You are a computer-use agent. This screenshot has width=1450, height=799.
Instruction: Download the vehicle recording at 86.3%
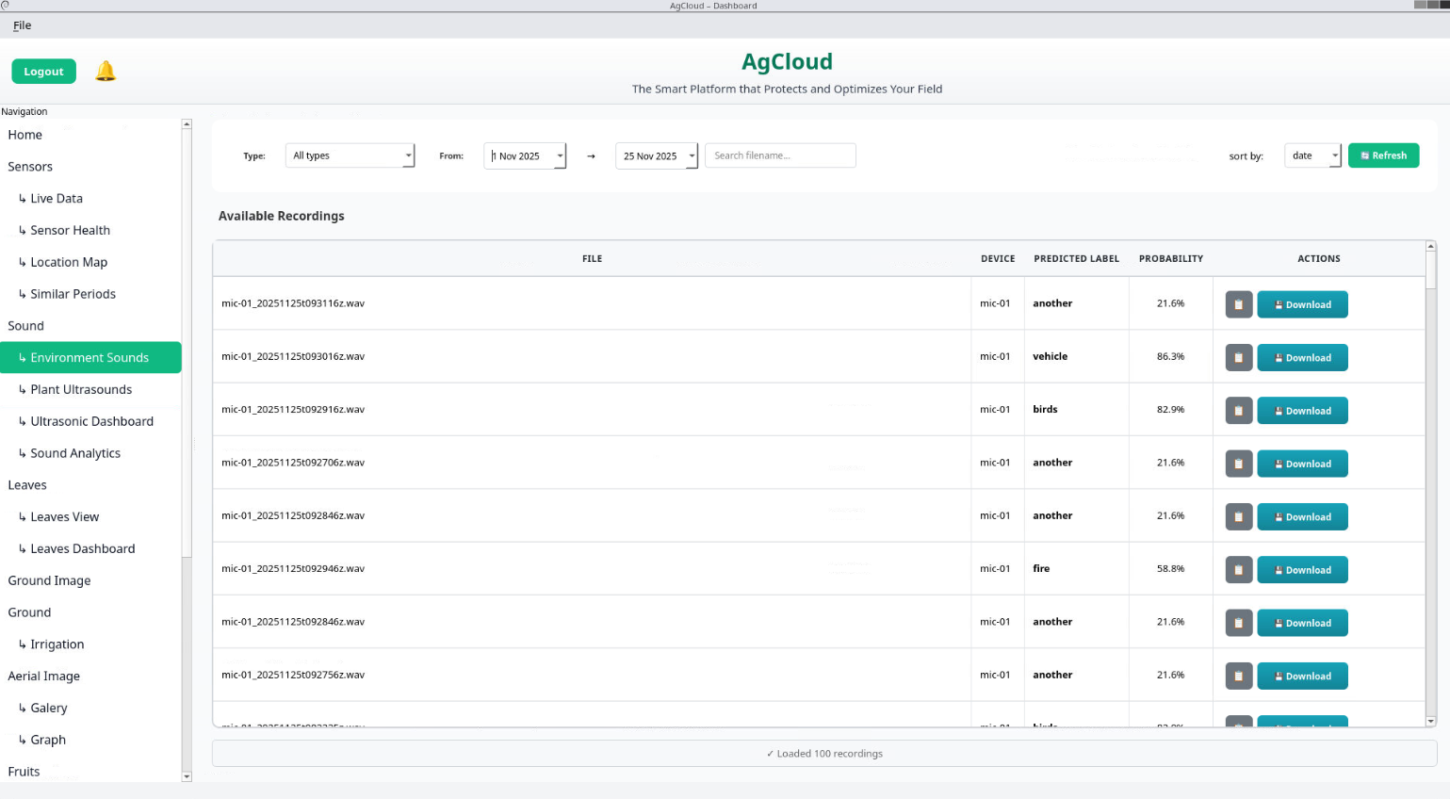coord(1302,358)
